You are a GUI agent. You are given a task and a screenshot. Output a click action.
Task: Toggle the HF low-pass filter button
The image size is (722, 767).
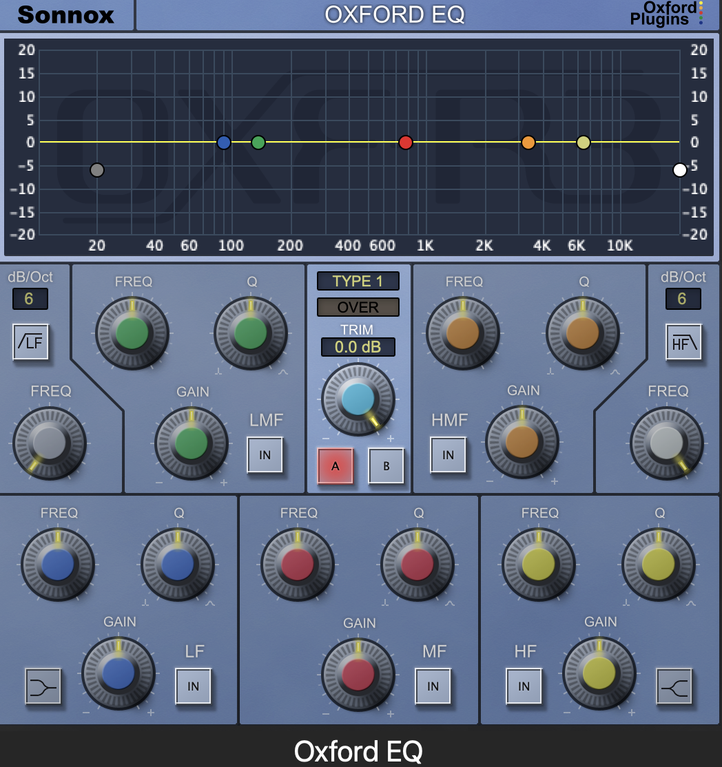click(x=684, y=342)
